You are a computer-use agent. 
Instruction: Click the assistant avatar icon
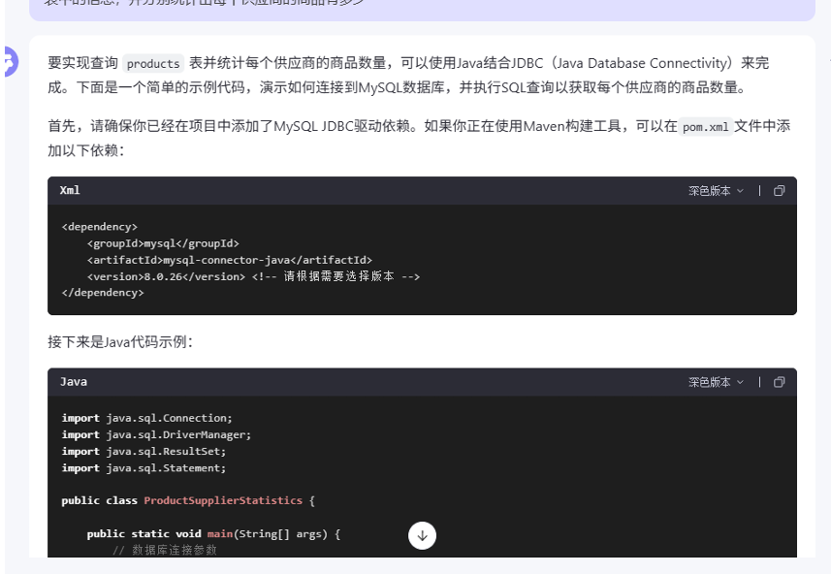coord(8,62)
